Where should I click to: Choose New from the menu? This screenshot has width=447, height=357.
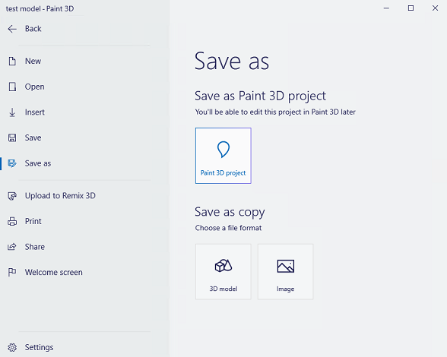33,61
